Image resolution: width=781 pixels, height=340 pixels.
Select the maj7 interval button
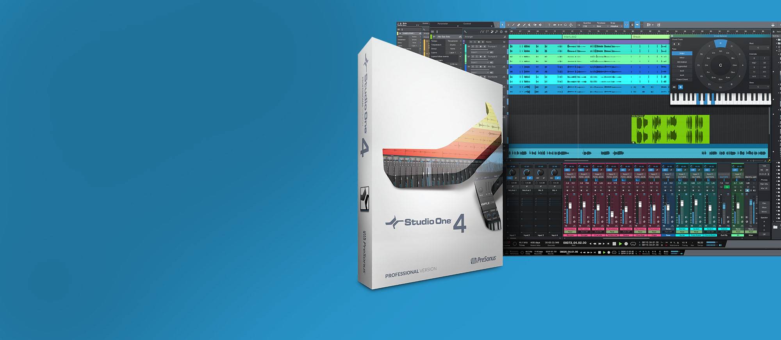click(754, 63)
